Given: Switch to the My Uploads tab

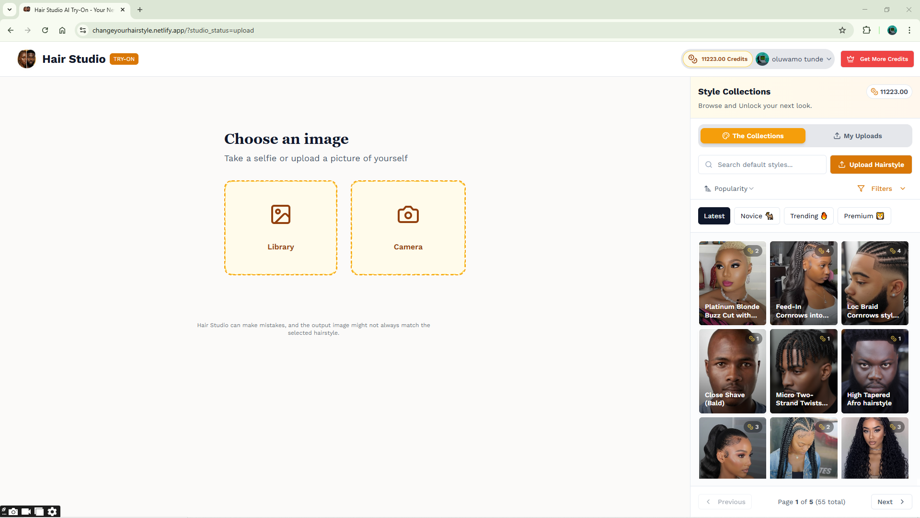Looking at the screenshot, I should [858, 136].
